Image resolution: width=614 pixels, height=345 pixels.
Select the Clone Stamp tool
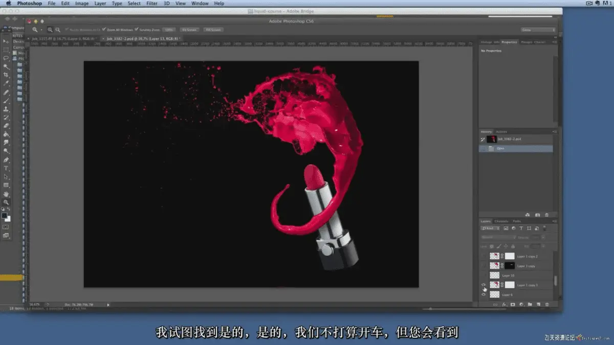6,109
